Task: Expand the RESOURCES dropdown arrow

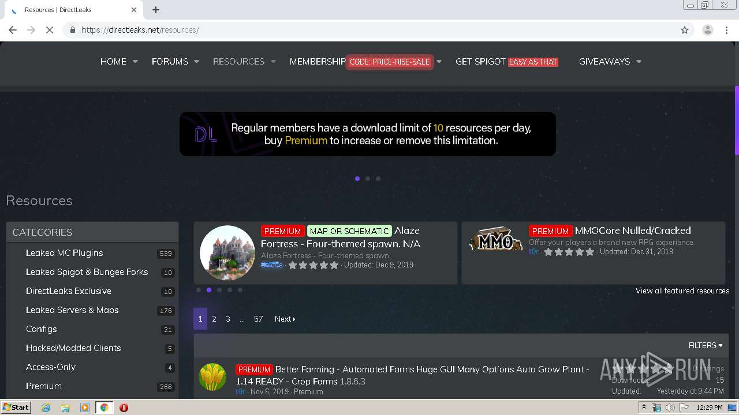Action: [x=273, y=62]
